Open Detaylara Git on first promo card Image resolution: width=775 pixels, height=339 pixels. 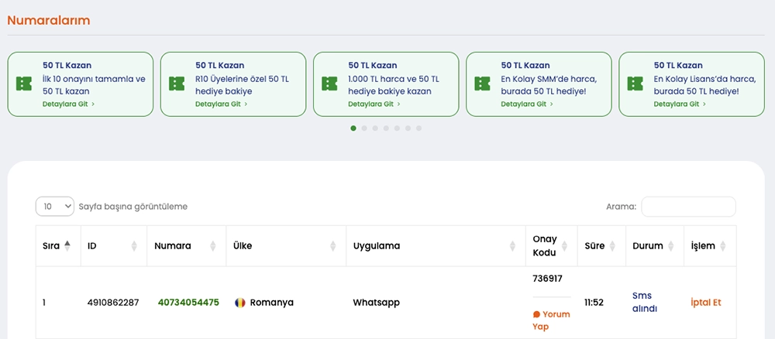click(67, 104)
